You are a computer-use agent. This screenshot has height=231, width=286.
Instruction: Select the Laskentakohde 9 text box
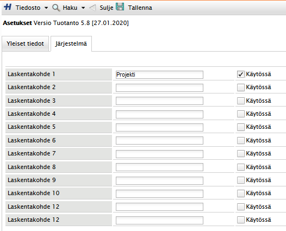[159, 180]
